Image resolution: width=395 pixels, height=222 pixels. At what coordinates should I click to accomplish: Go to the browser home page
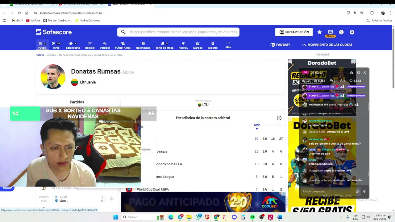(27, 13)
